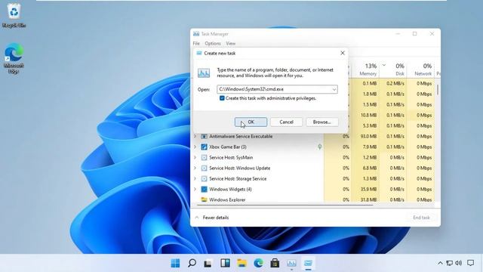Select Xbox Game Bar (3) row text
The height and width of the screenshot is (272, 483).
pos(228,147)
